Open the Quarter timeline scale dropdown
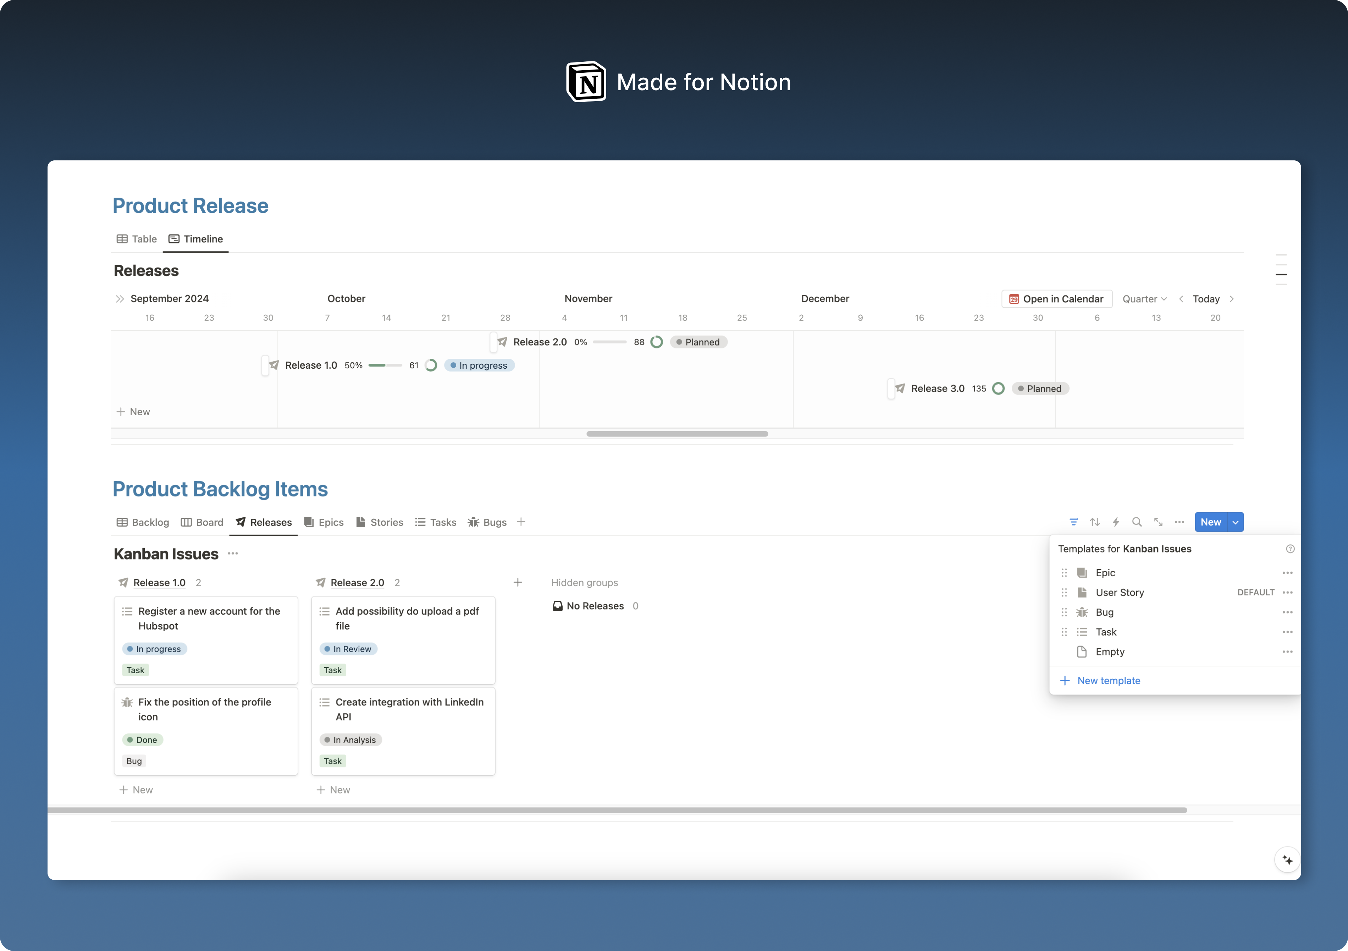 [x=1144, y=299]
